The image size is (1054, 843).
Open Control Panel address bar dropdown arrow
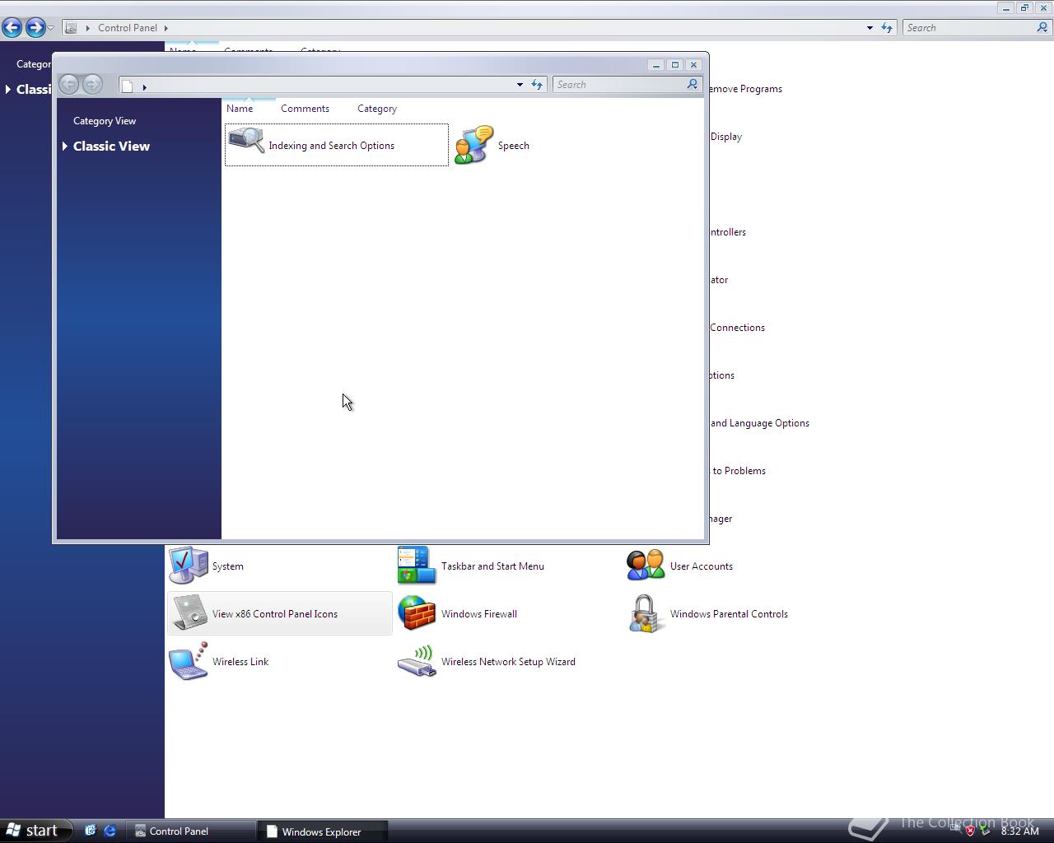pyautogui.click(x=870, y=27)
